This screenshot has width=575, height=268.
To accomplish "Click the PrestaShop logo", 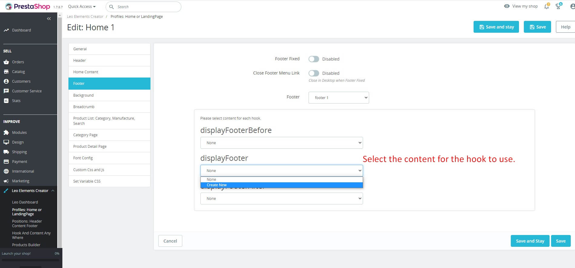I will coord(27,6).
